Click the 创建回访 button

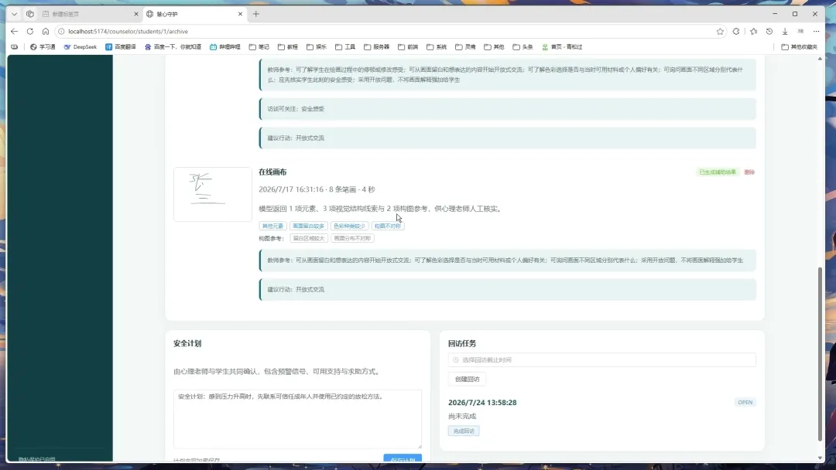click(x=467, y=379)
